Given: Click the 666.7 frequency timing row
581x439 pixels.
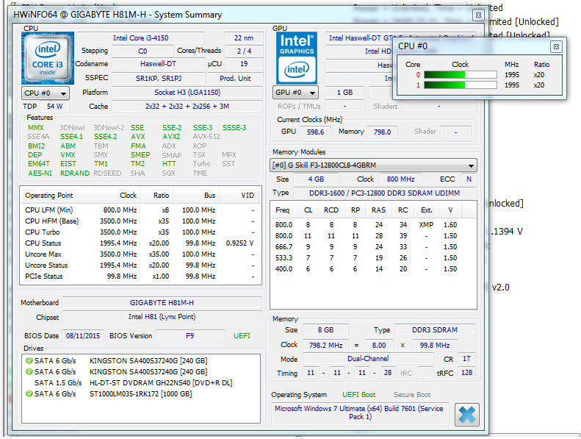Looking at the screenshot, I should click(373, 247).
